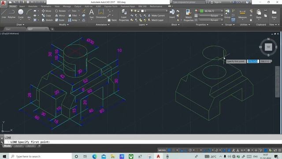This screenshot has height=159, width=282.
Task: Open the Measure utility
Action: [x=242, y=14]
